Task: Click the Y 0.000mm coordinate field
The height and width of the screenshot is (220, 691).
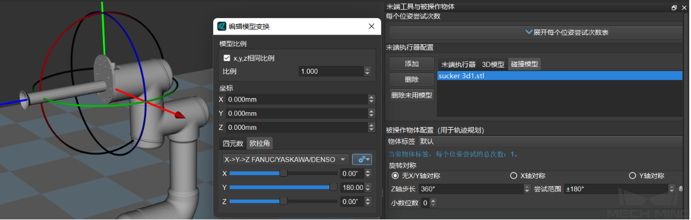Action: [296, 113]
